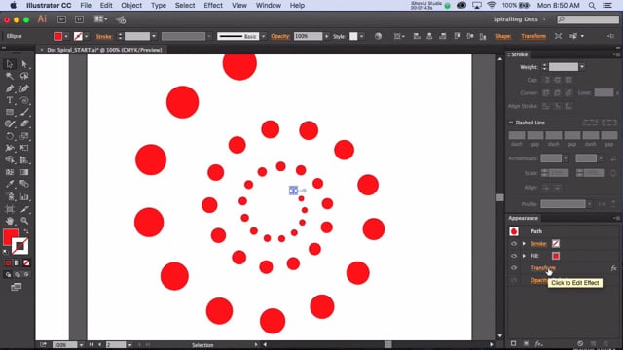
Task: Select the Column Graph tool
Action: click(24, 196)
